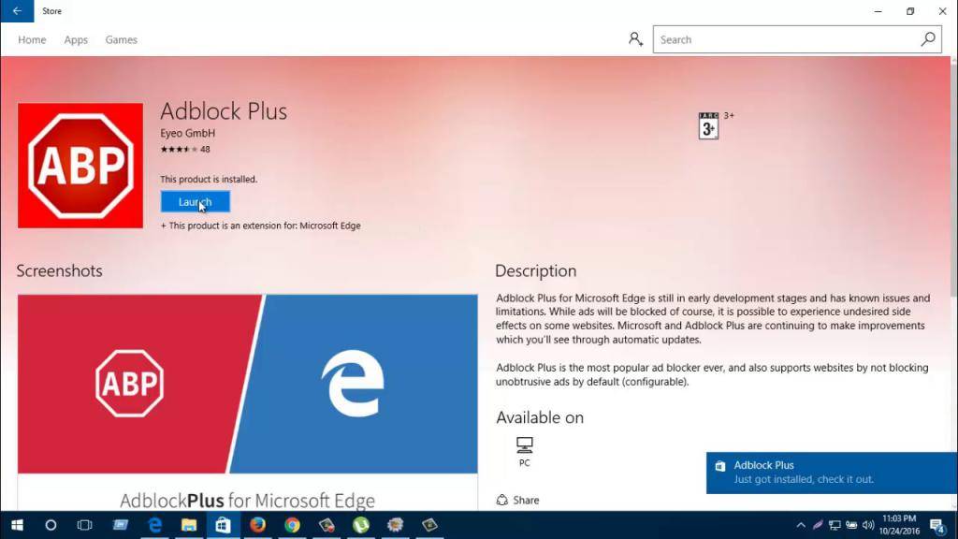958x539 pixels.
Task: Open the clock showing 11:03 PM
Action: tap(899, 525)
